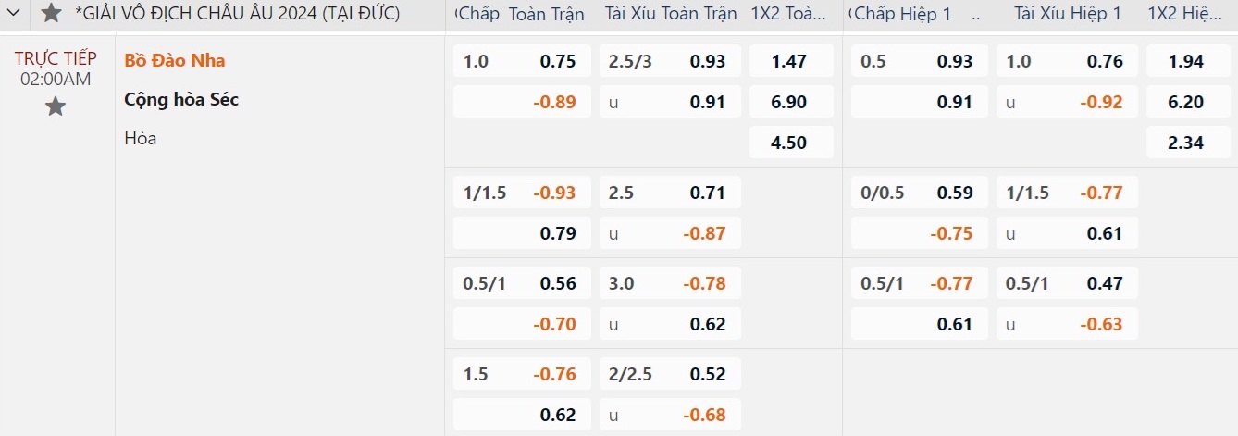Pick 1X2 Cộng hòa Séc odds 6.90
Image resolution: width=1238 pixels, height=436 pixels.
[789, 102]
